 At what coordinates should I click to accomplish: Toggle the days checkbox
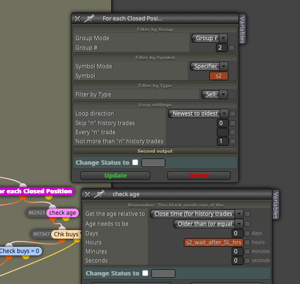tap(247, 233)
